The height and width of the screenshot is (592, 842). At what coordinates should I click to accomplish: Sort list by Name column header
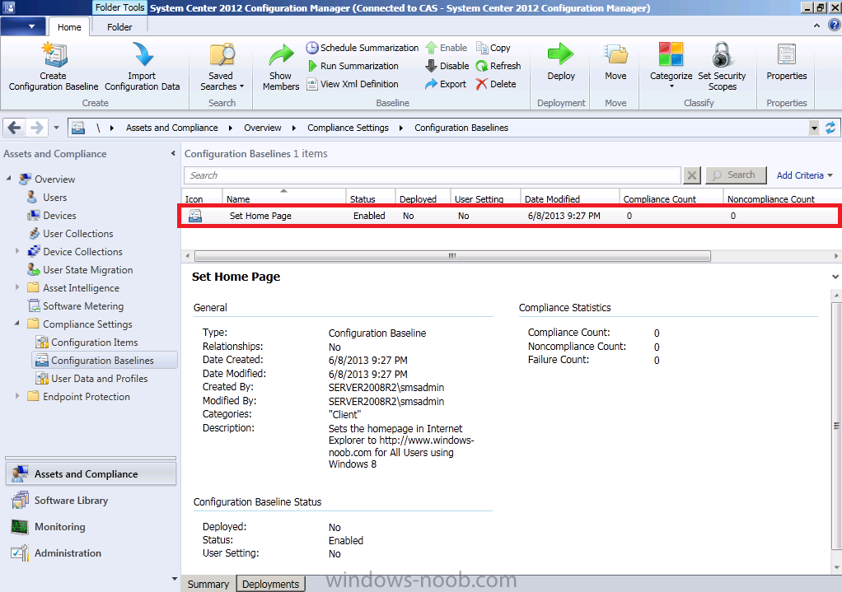coord(283,198)
